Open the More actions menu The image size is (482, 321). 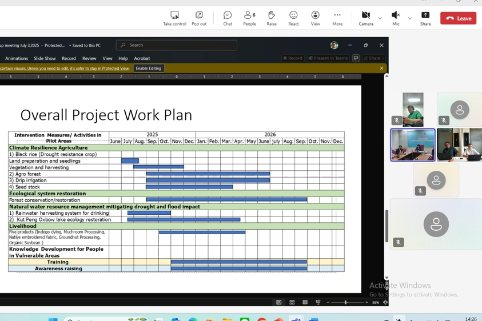337,18
